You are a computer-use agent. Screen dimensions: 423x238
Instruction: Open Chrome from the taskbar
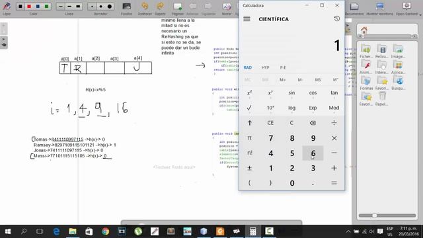[105, 231]
